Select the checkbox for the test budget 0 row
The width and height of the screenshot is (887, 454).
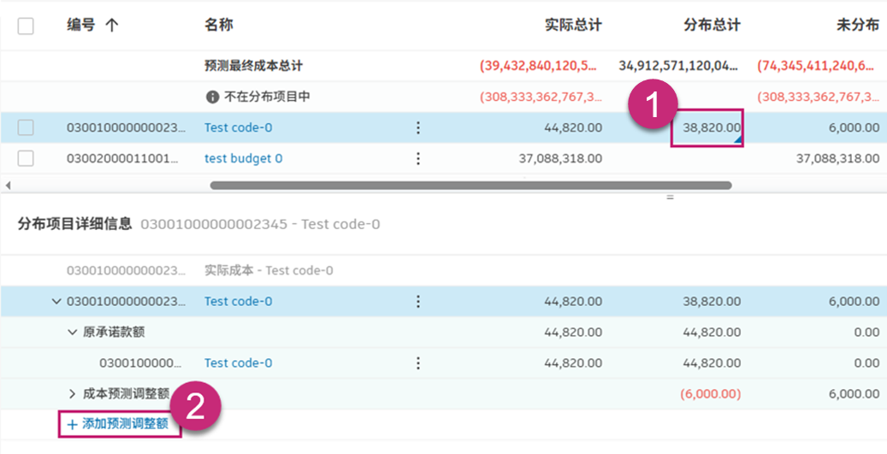click(26, 158)
